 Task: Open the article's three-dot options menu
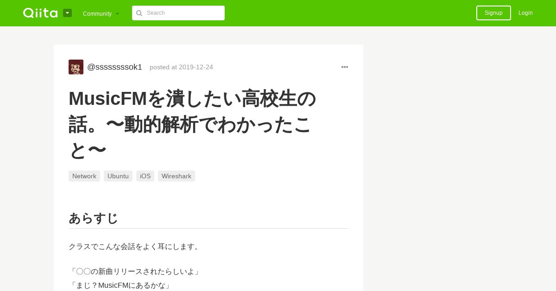click(345, 67)
